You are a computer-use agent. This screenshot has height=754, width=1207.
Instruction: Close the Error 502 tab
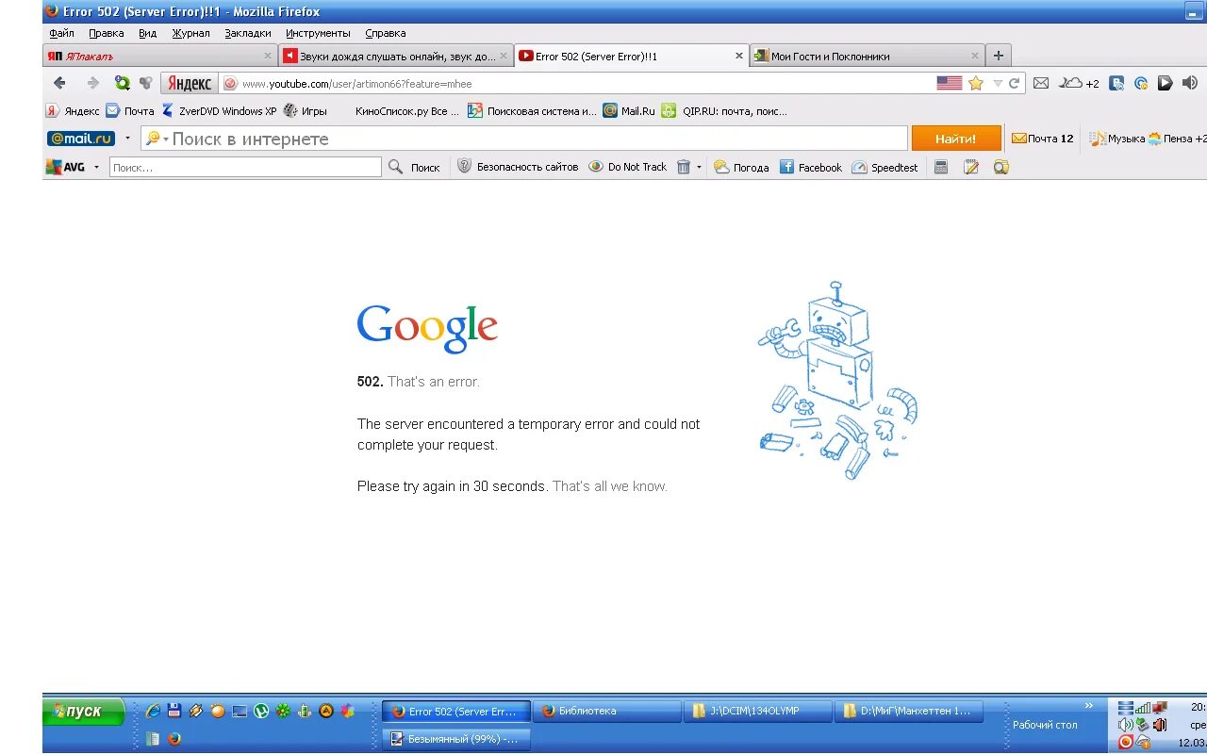[x=738, y=56]
